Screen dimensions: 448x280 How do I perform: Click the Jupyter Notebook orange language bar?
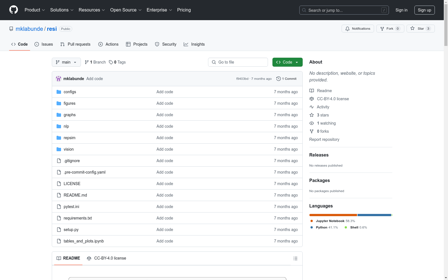(333, 215)
